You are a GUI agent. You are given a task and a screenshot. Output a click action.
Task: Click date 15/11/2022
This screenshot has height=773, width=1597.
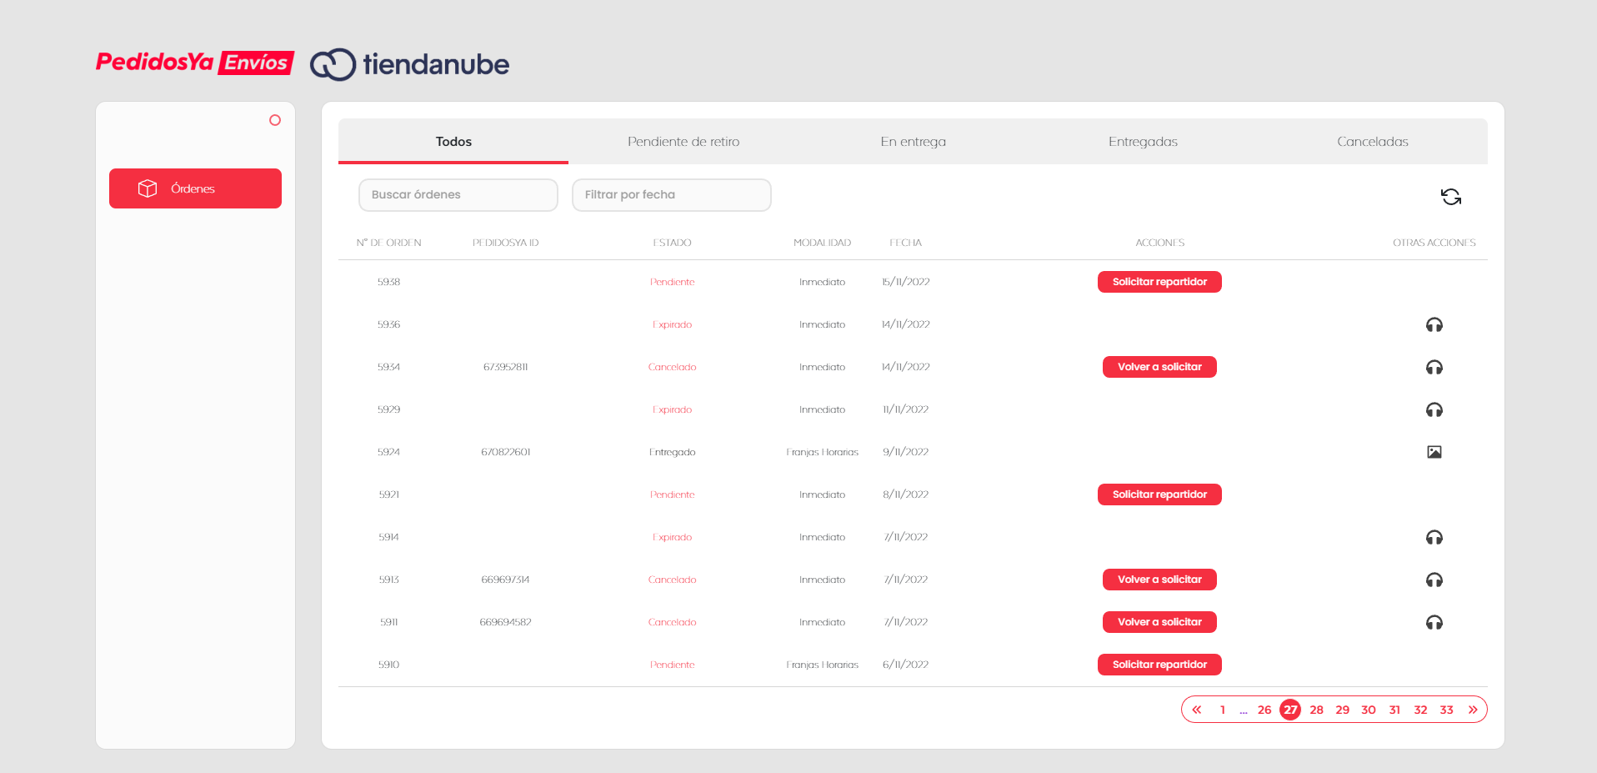click(x=905, y=282)
